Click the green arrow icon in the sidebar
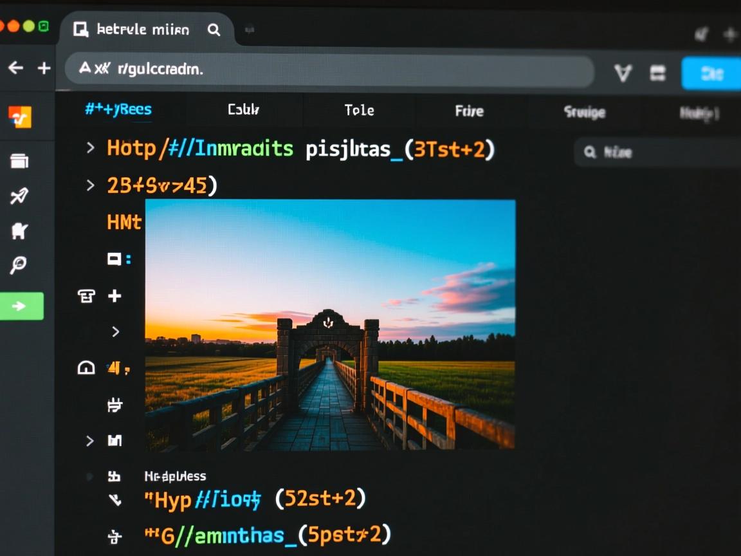 tap(21, 306)
